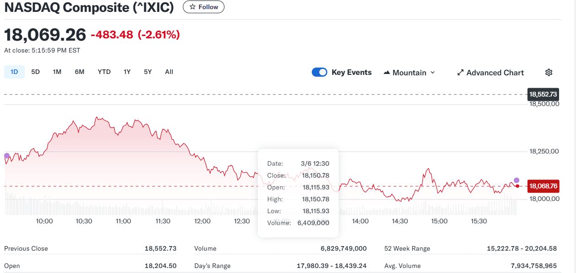Image resolution: width=576 pixels, height=273 pixels.
Task: Click the Volume value 6,829,749,000
Action: pyautogui.click(x=344, y=249)
